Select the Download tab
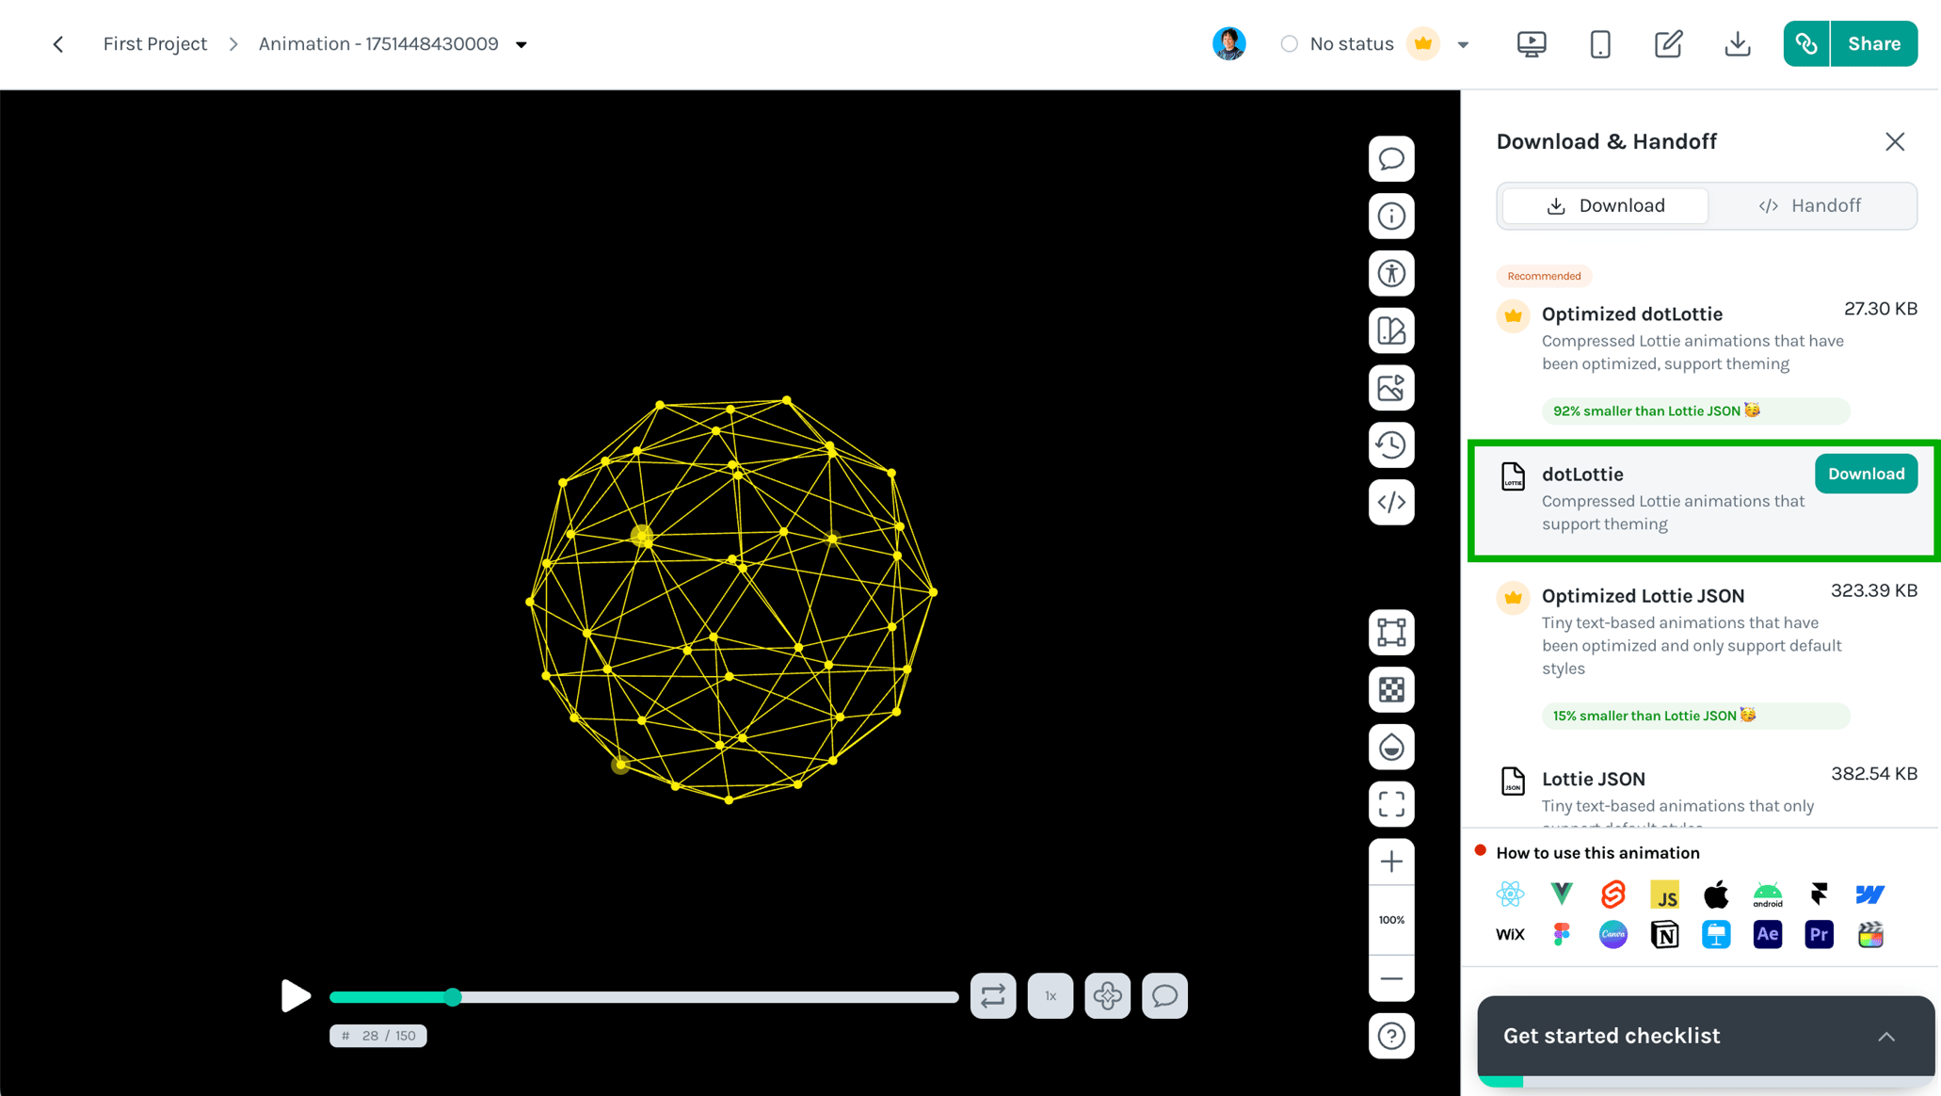Viewport: 1941px width, 1096px height. click(1606, 206)
